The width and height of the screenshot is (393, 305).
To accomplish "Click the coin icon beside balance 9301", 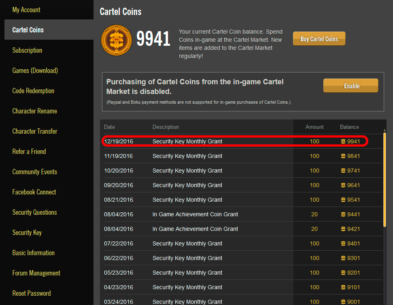I will point(343,258).
